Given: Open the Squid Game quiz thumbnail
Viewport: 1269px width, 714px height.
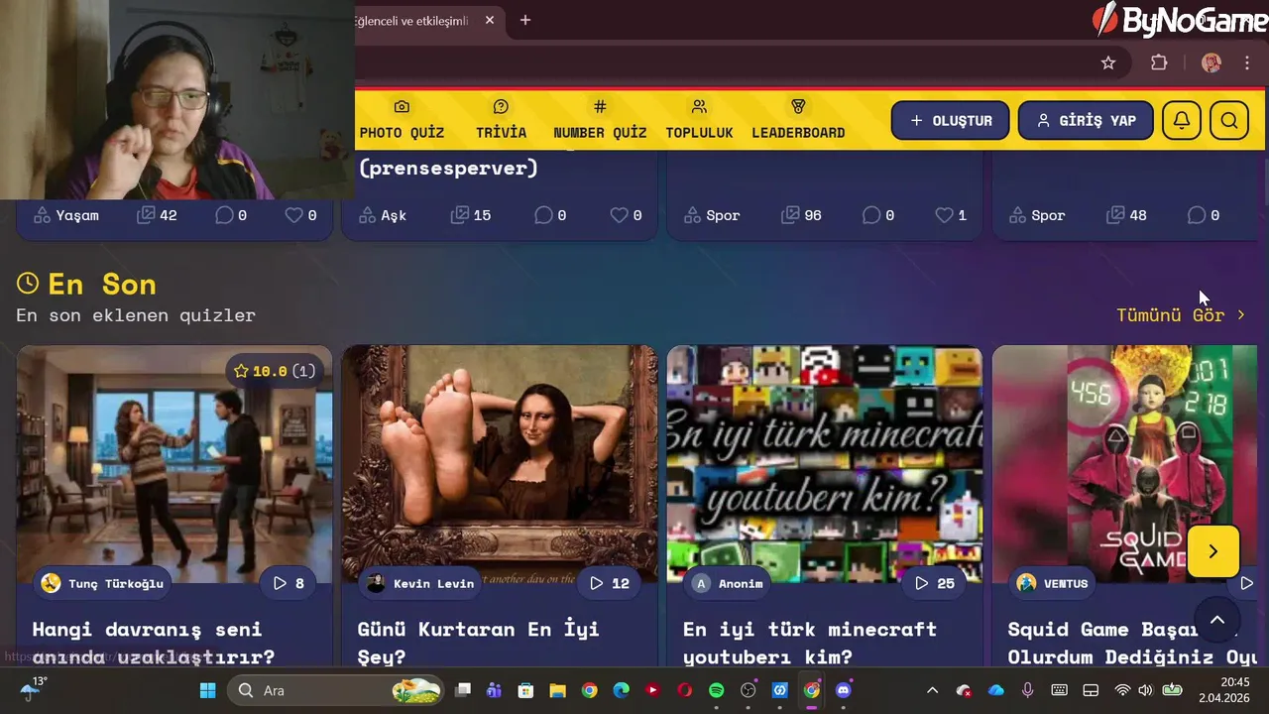Looking at the screenshot, I should [x=1124, y=464].
